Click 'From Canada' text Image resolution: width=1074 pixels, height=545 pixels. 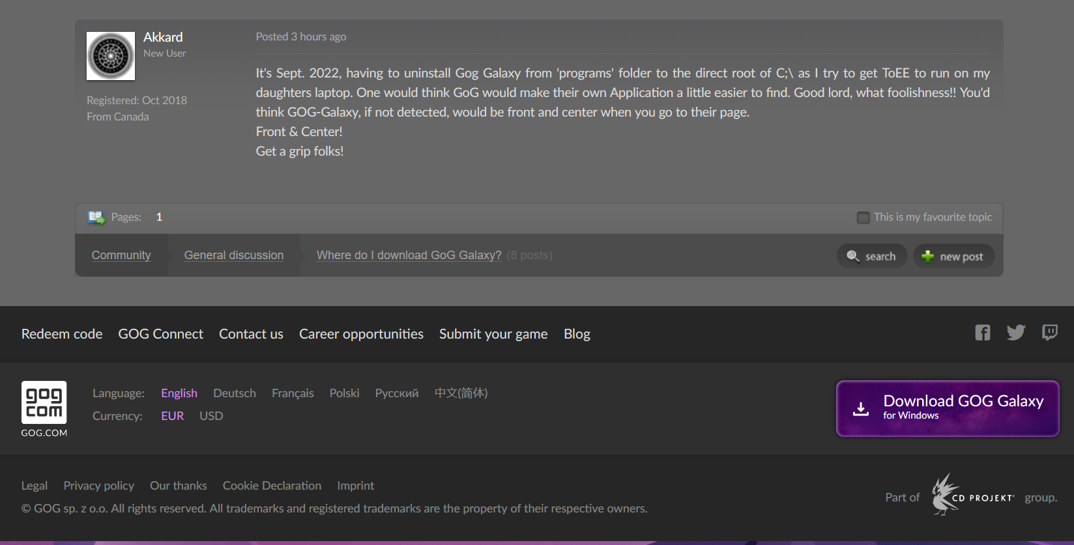point(118,117)
